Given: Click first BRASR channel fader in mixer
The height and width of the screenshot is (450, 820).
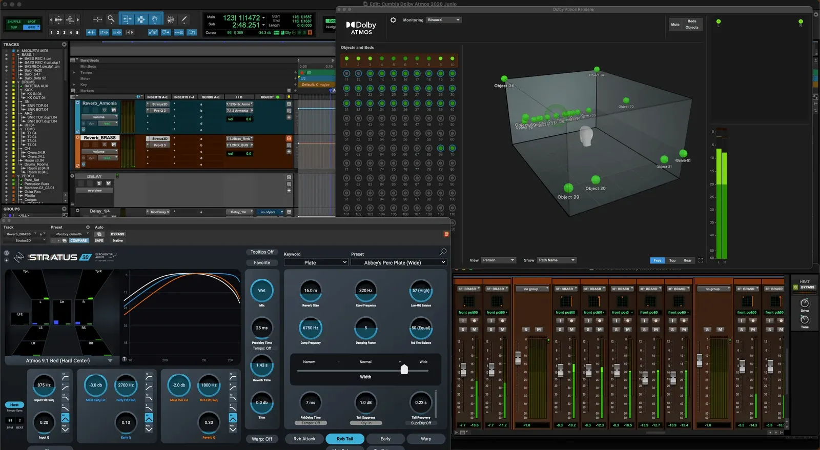Looking at the screenshot, I should [x=463, y=369].
